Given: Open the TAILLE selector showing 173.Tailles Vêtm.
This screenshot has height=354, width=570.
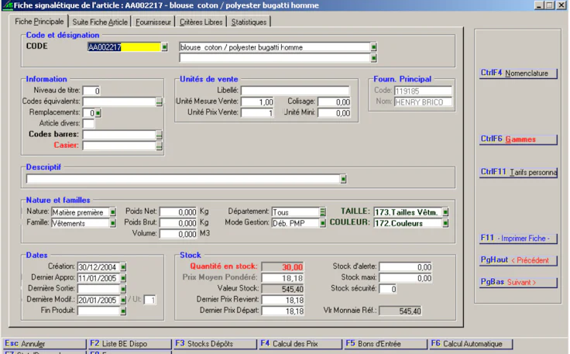Looking at the screenshot, I should [445, 211].
